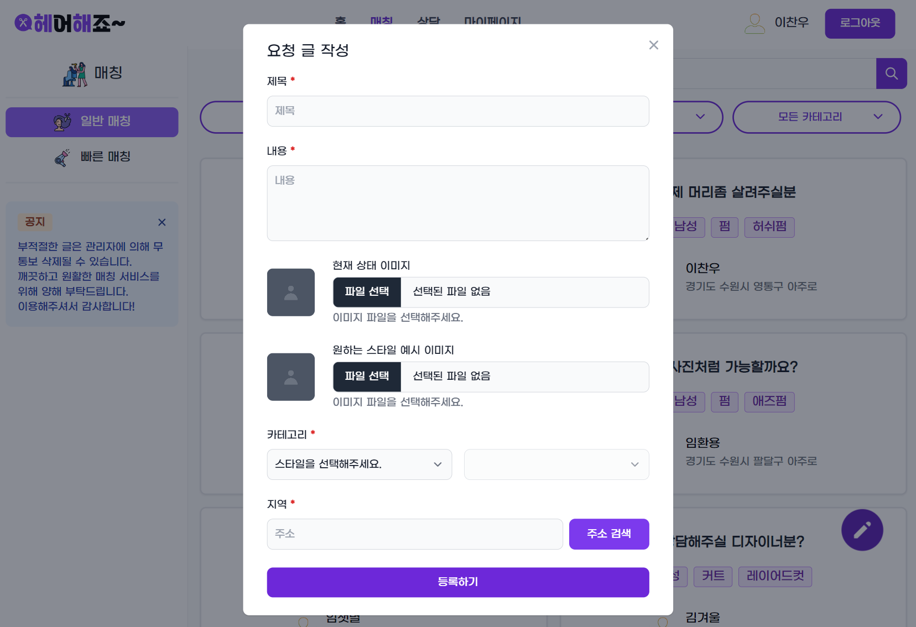Click the 원하는 스타일 예시 placeholder thumbnail
916x627 pixels.
[291, 377]
